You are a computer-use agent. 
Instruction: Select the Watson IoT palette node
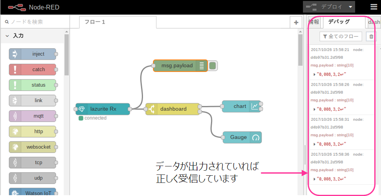tap(32, 192)
